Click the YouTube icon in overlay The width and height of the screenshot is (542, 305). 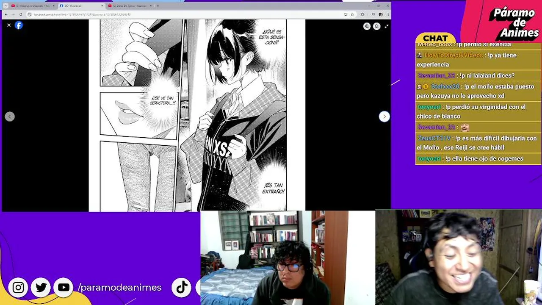[x=64, y=288]
